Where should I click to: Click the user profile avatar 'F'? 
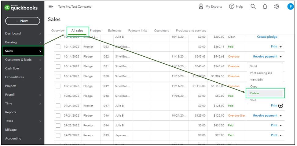290,6
